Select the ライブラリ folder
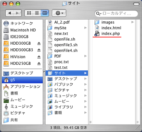The height and width of the screenshot is (132, 142). point(67,107)
